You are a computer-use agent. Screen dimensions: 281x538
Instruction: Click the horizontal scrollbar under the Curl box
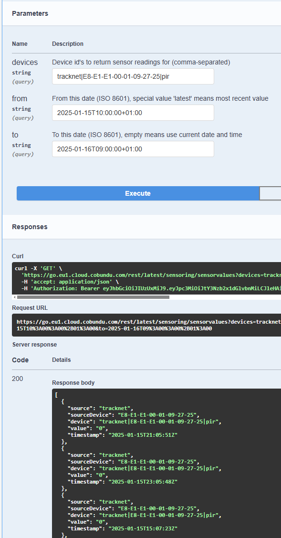[x=93, y=297]
